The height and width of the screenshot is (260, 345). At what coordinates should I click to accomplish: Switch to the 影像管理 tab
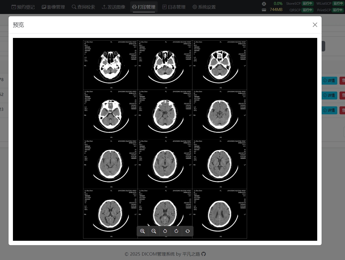pyautogui.click(x=53, y=7)
